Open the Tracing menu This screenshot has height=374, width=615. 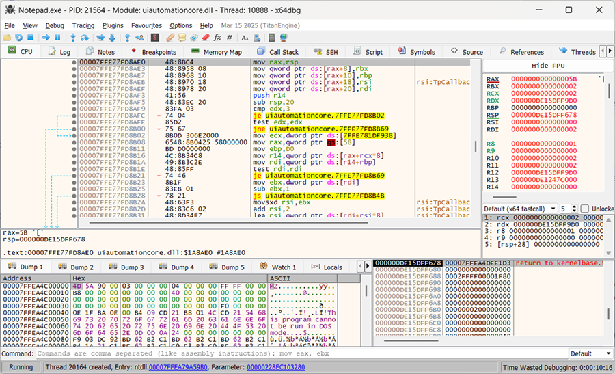click(x=83, y=25)
